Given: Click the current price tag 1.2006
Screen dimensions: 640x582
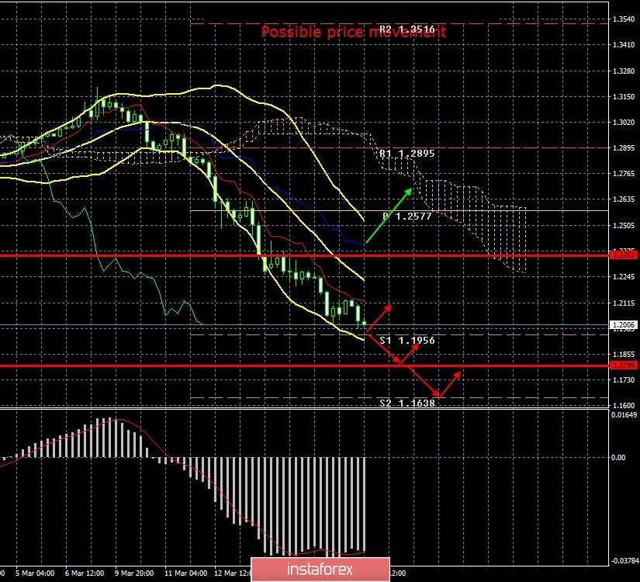Looking at the screenshot, I should tap(623, 325).
